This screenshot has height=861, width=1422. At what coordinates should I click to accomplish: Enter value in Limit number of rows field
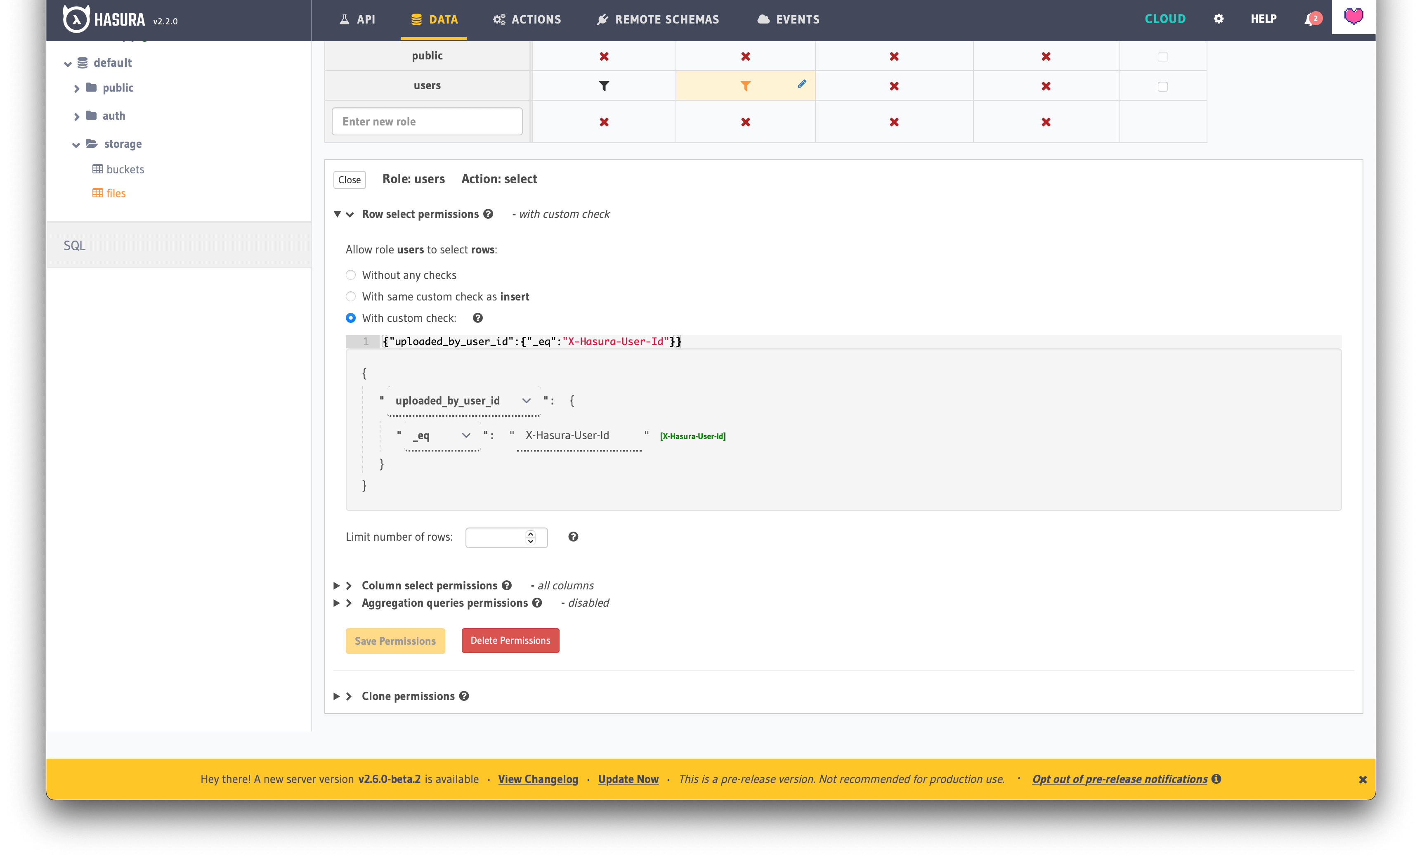pos(504,537)
